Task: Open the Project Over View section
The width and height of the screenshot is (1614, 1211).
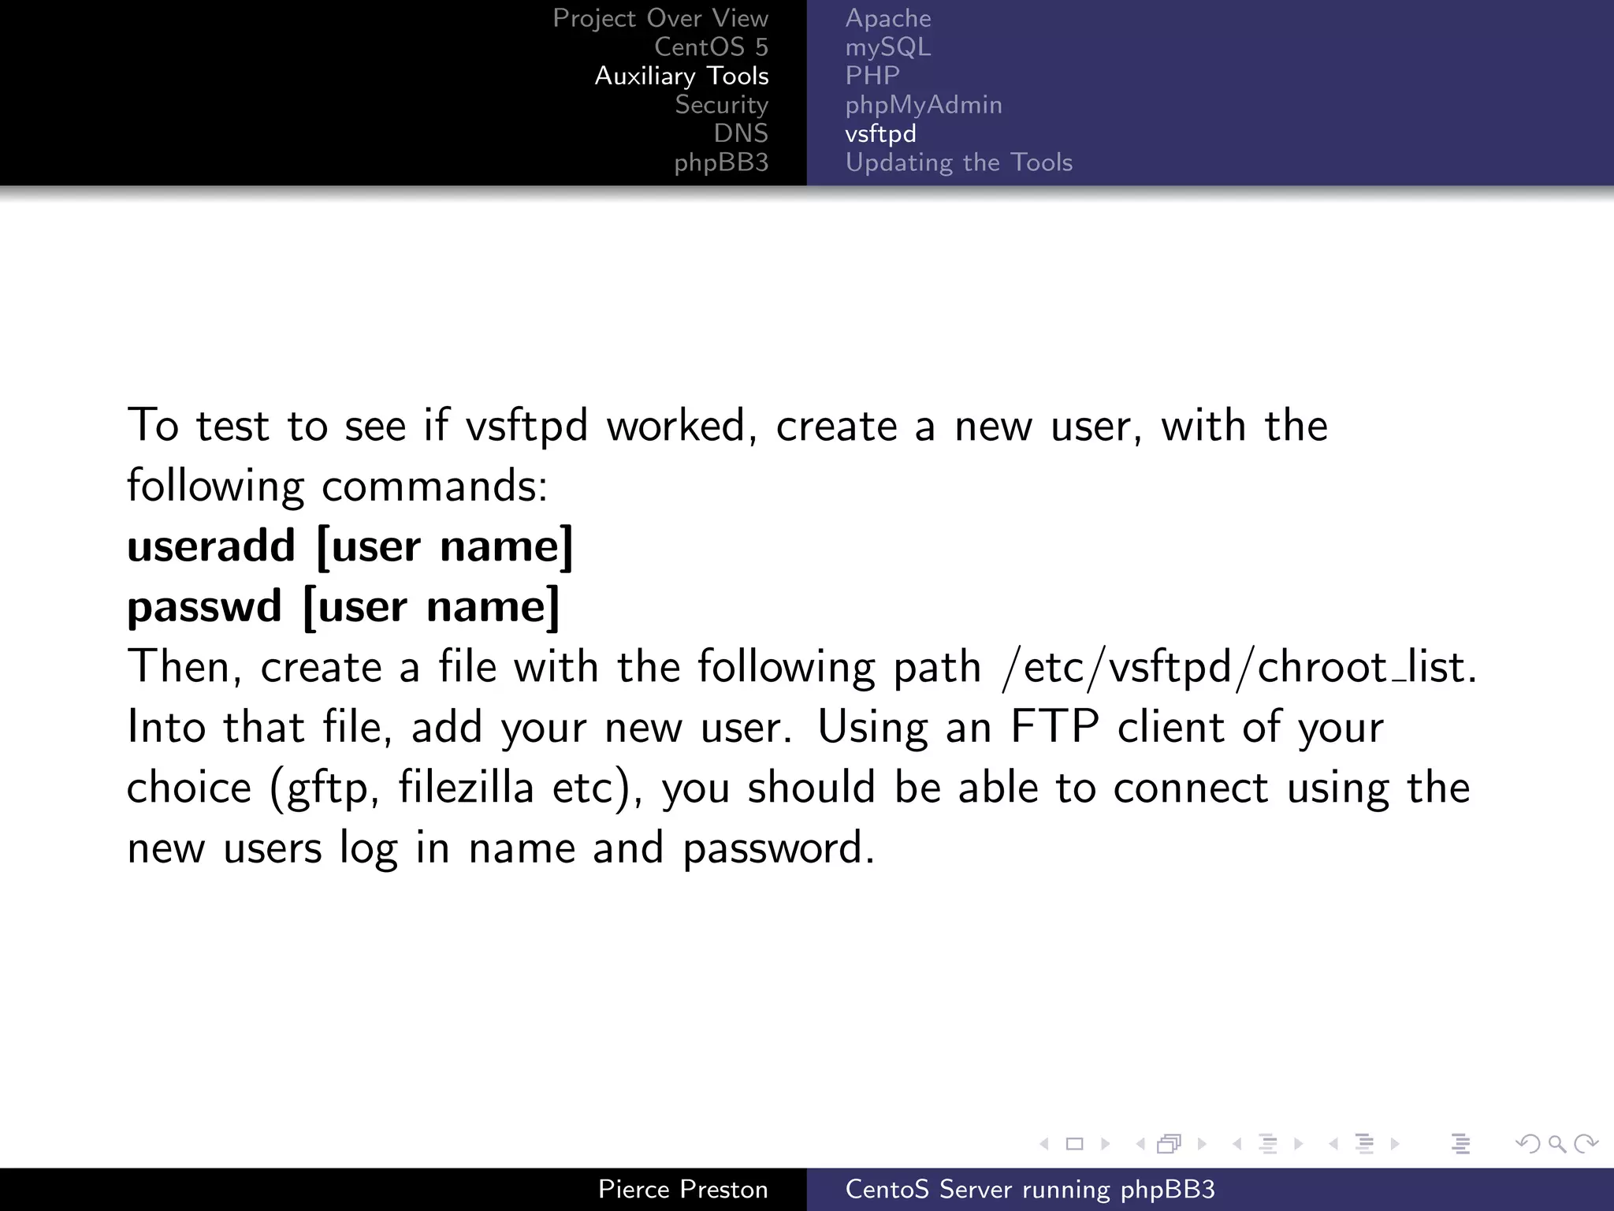Action: pos(660,18)
